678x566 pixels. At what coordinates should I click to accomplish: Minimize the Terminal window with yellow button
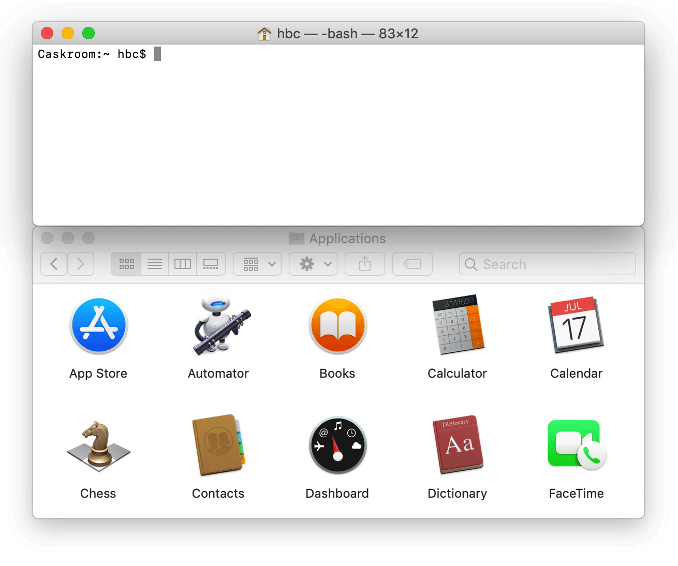(x=68, y=33)
